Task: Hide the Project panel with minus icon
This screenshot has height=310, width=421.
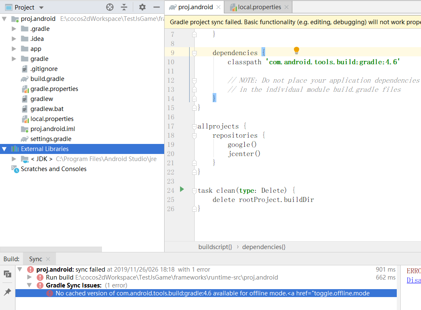Action: pos(157,7)
